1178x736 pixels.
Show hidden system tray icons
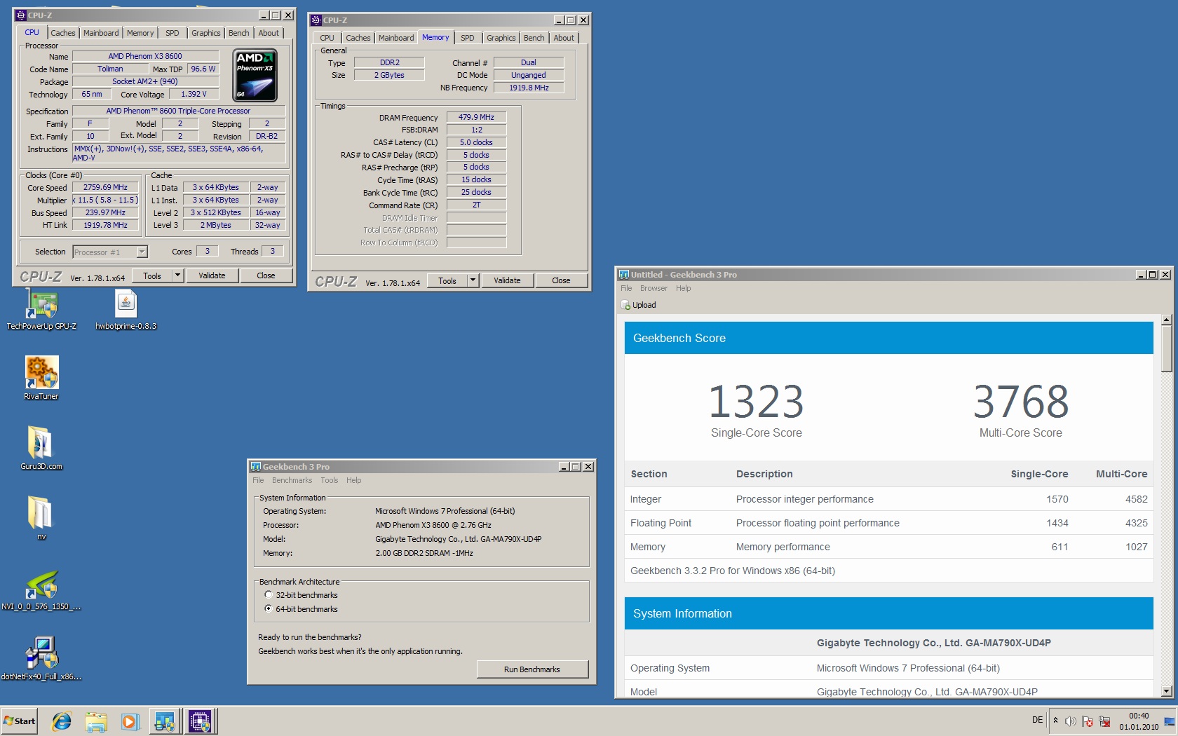[1055, 721]
